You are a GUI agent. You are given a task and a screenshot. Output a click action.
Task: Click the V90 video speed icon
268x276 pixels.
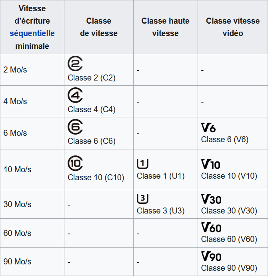pos(211,256)
